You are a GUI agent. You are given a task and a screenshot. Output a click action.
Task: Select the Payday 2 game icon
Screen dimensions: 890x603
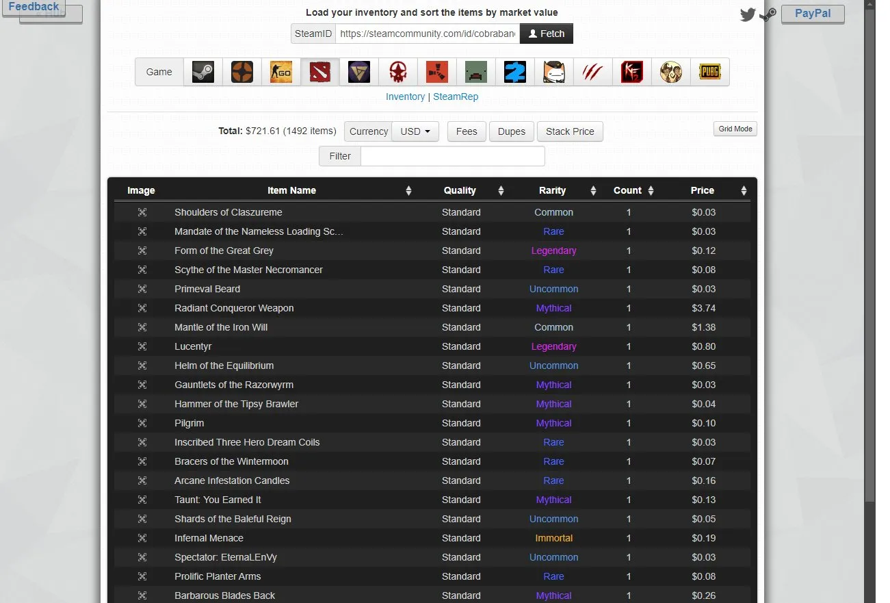[515, 72]
